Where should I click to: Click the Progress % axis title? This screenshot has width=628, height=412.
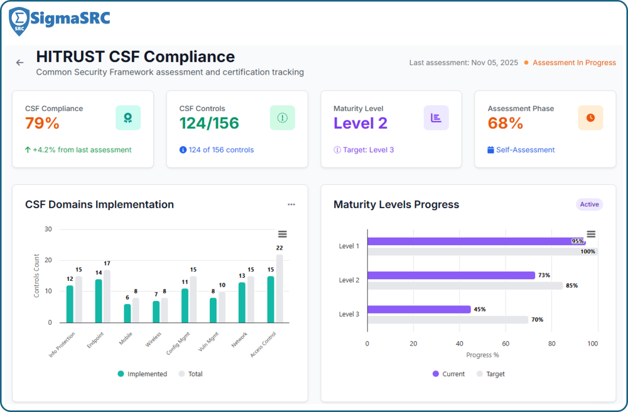pos(482,355)
